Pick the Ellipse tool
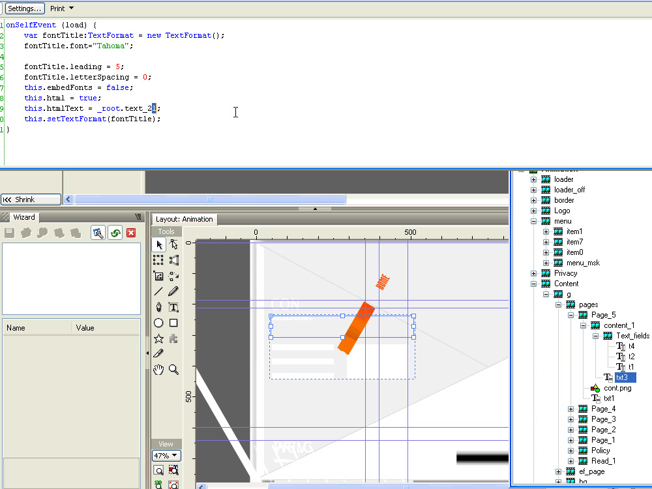The image size is (652, 489). (158, 323)
